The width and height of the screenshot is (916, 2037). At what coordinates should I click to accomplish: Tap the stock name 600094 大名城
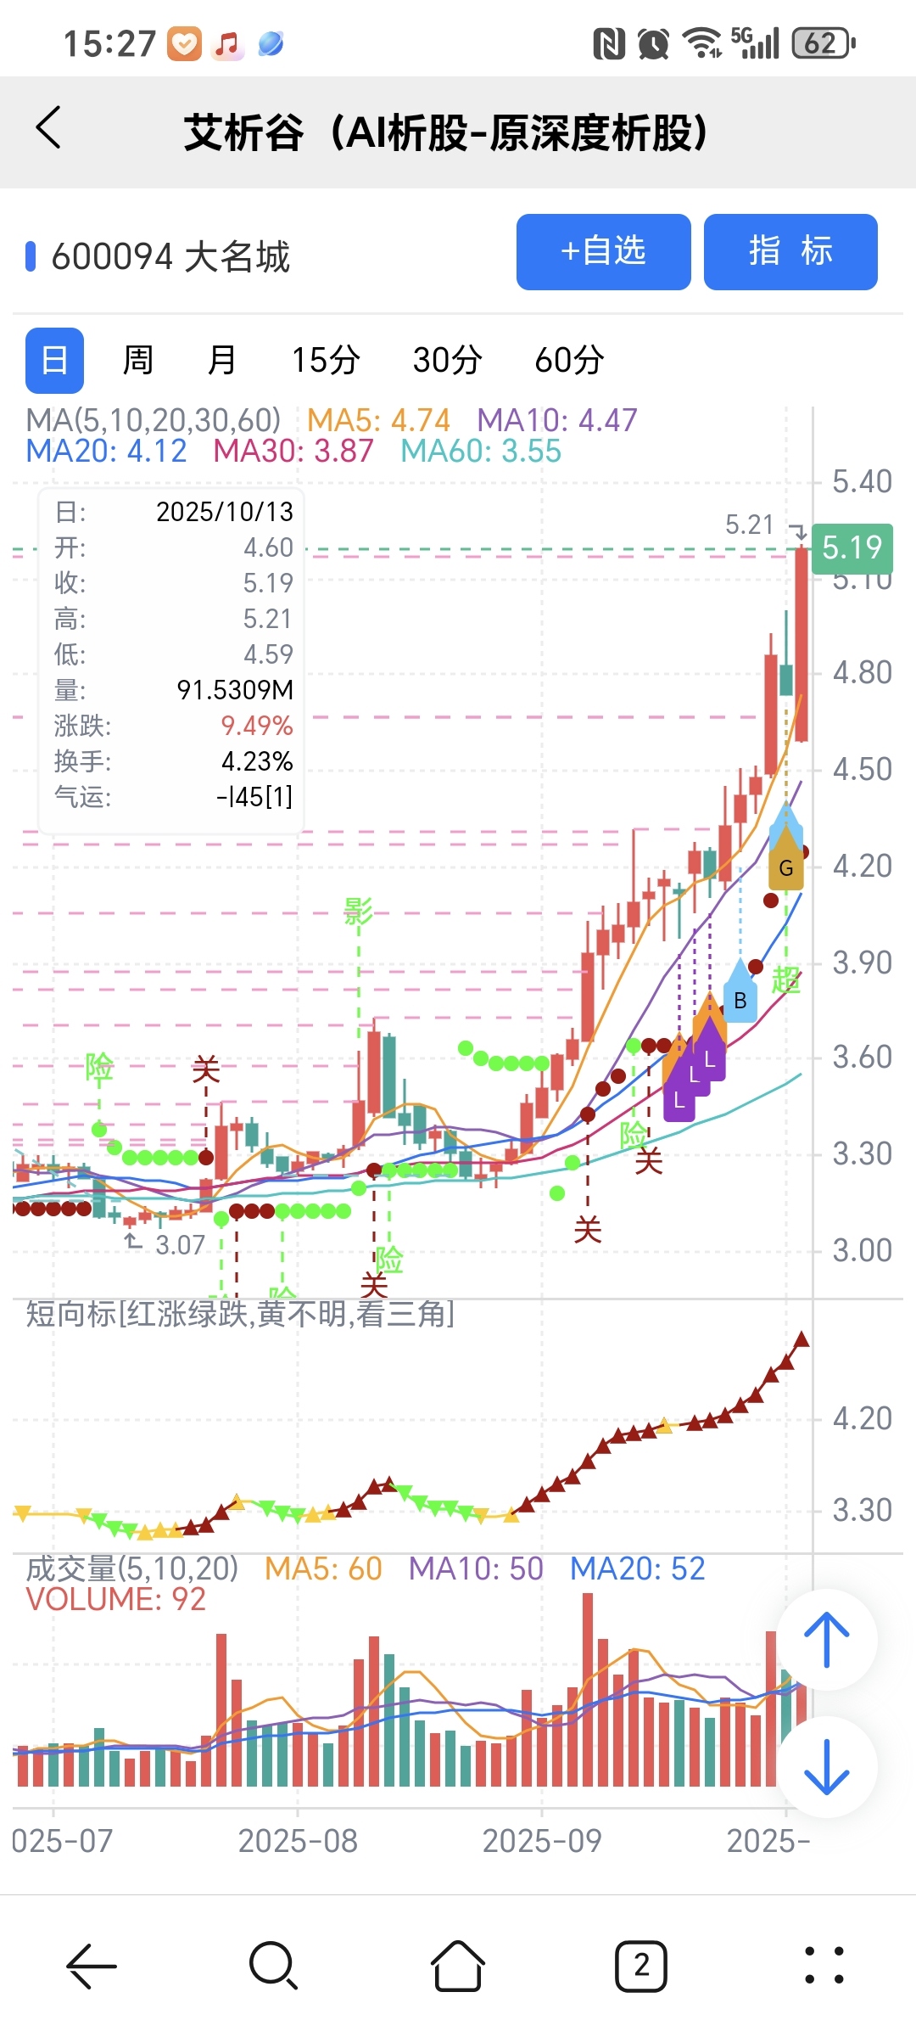pyautogui.click(x=170, y=256)
